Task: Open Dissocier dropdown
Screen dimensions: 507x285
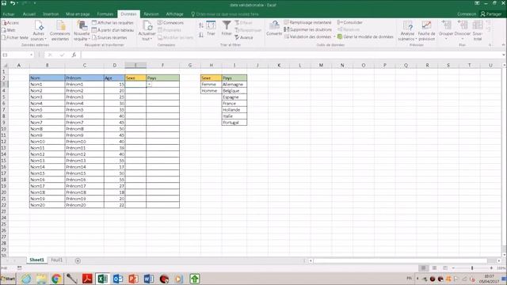Action: (463, 30)
